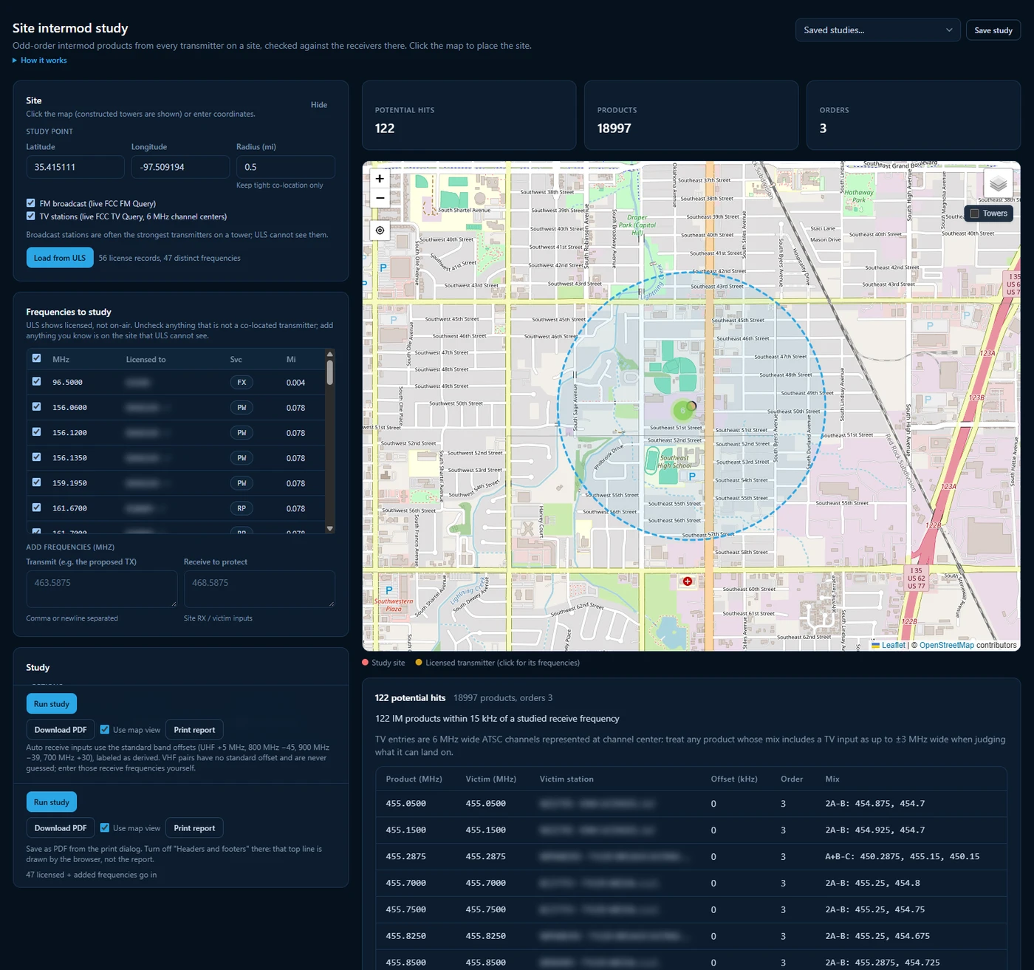
Task: Click the Radius (mi) input field
Action: coord(285,167)
